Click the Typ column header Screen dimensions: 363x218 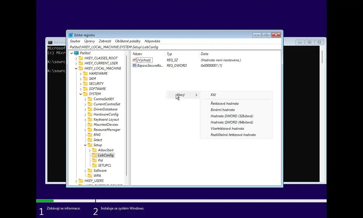click(x=182, y=54)
